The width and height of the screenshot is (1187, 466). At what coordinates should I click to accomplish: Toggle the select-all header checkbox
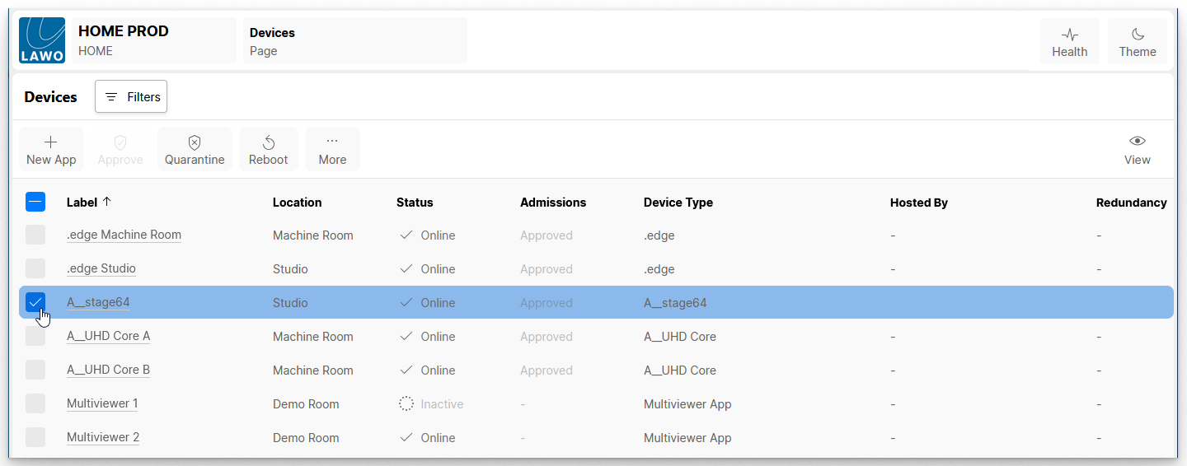35,202
